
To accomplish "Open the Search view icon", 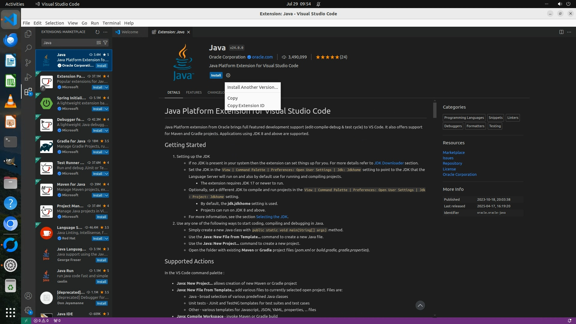I will point(28,48).
